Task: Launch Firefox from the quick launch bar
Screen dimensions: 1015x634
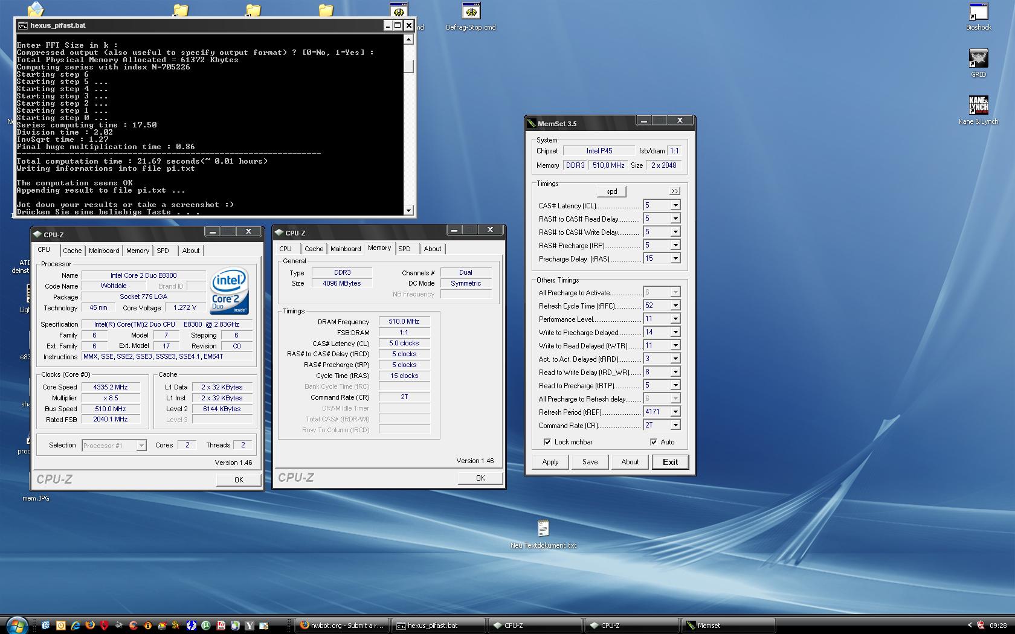Action: click(x=90, y=626)
